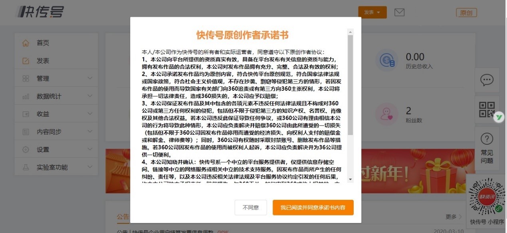Expand the 收益 sidebar chevron
Image resolution: width=507 pixels, height=233 pixels.
90,114
